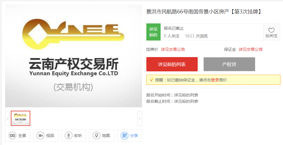The height and width of the screenshot is (145, 283).
Task: Click the 报名开始时间 line
Action: (x=172, y=95)
